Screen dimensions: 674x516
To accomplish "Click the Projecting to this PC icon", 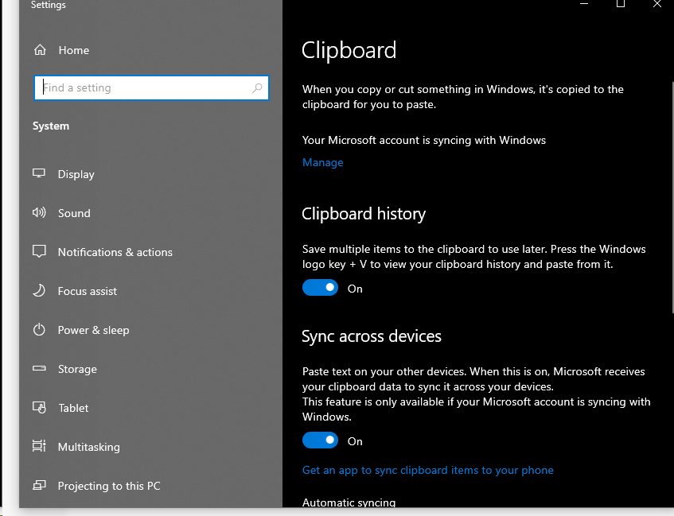I will (39, 485).
